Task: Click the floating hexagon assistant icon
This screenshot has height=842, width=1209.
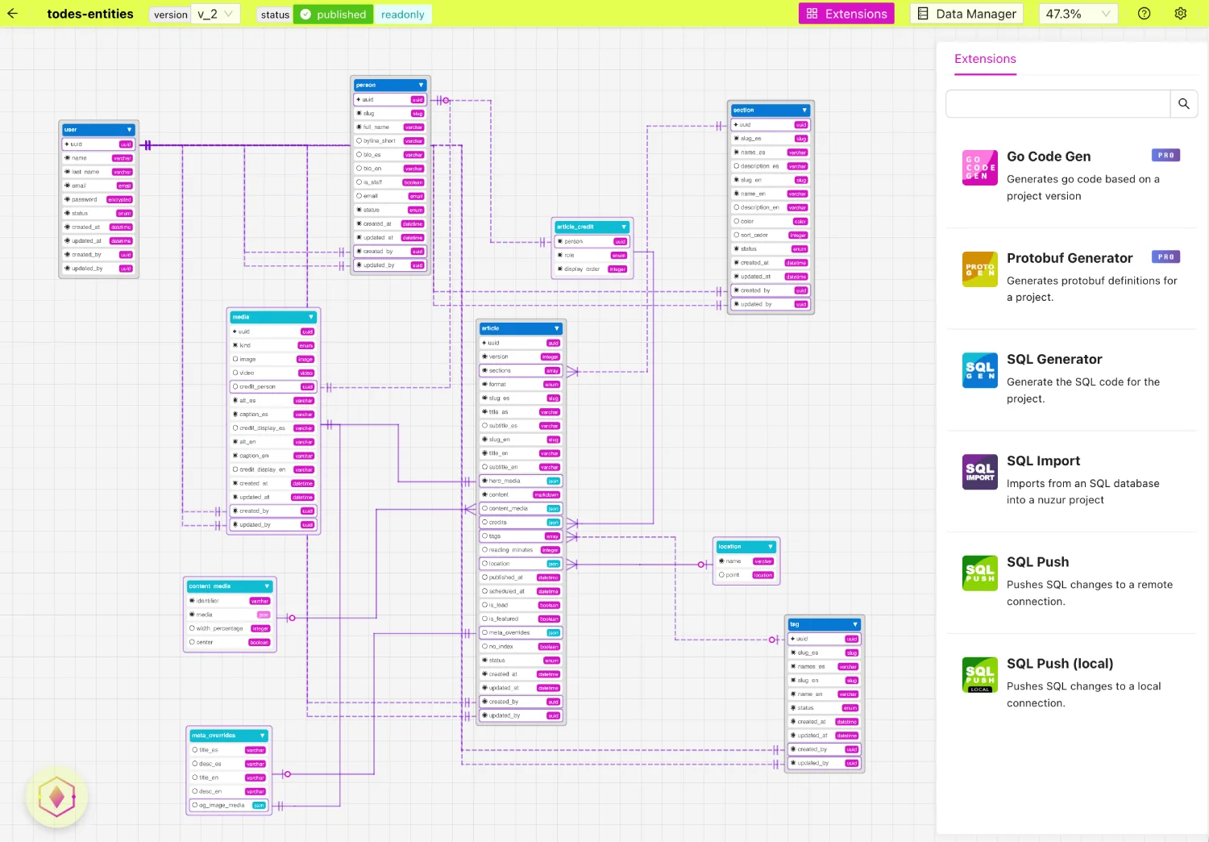Action: 56,798
